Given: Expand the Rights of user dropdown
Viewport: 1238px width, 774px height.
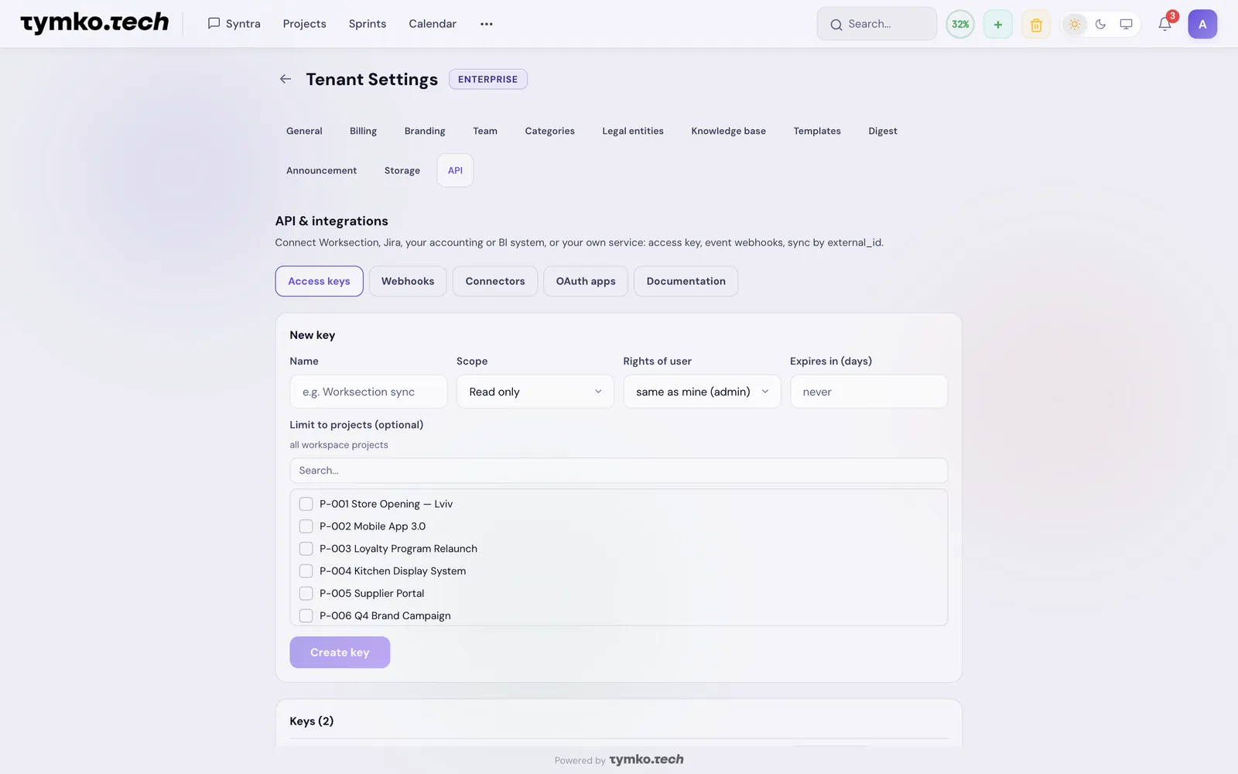Looking at the screenshot, I should [702, 392].
